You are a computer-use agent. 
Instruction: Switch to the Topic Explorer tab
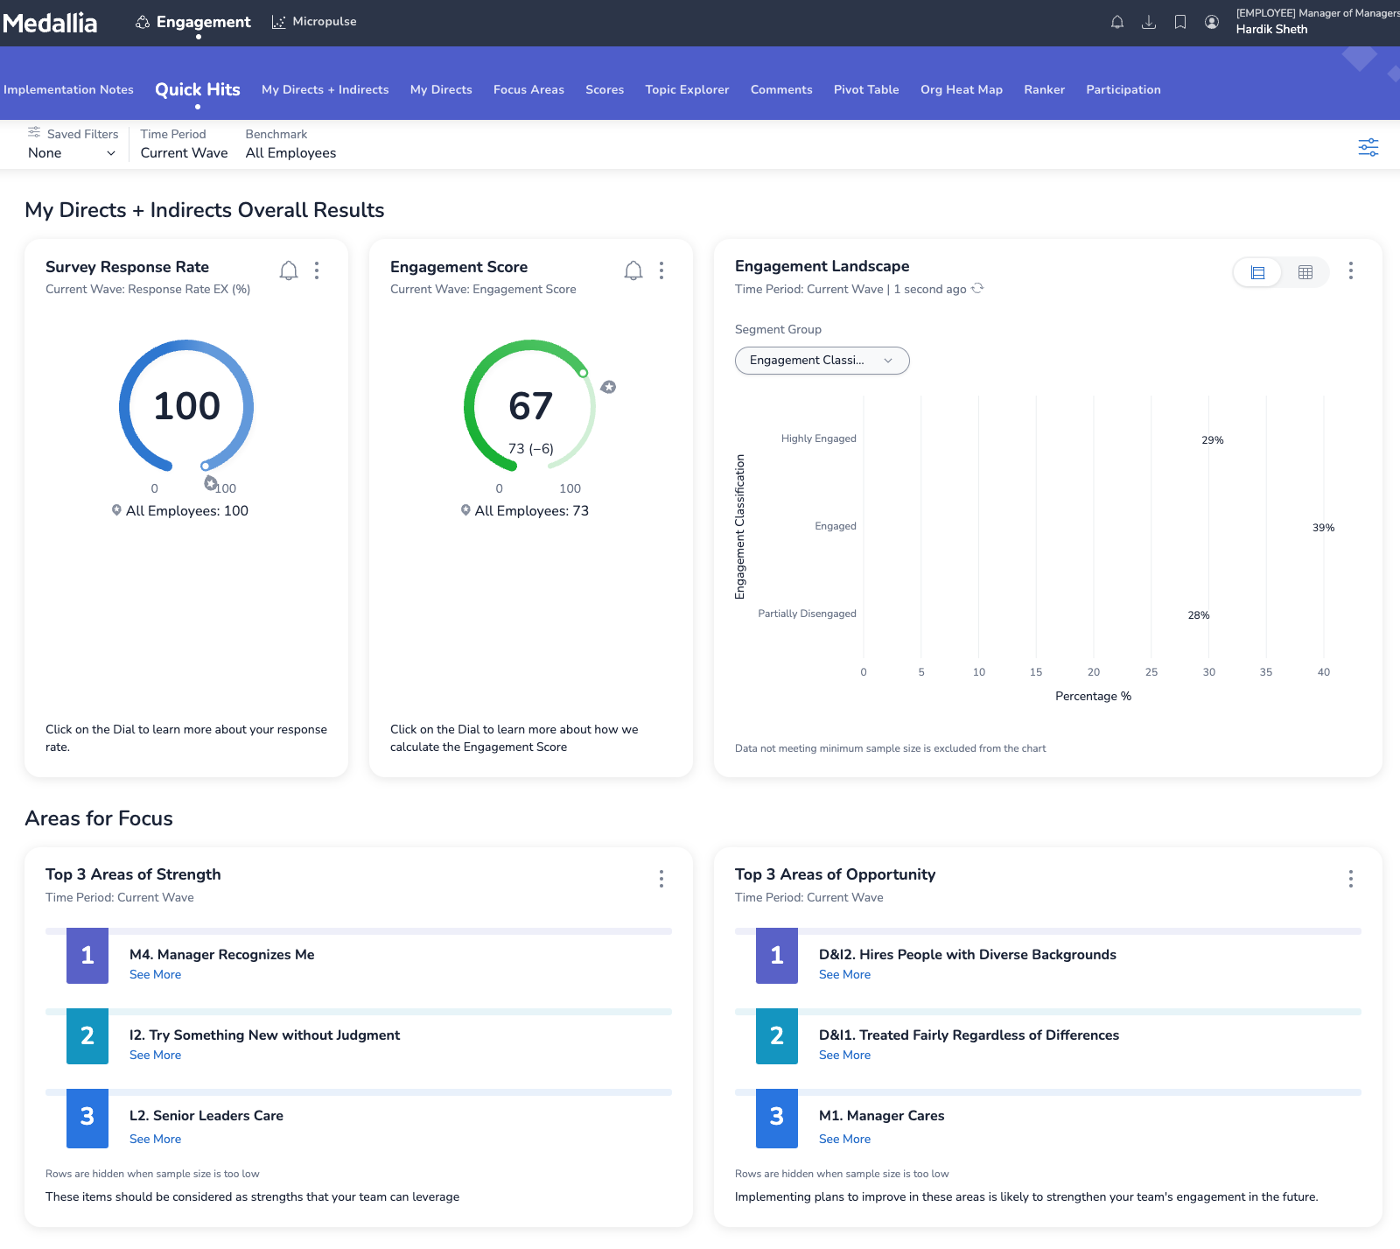[x=687, y=89]
